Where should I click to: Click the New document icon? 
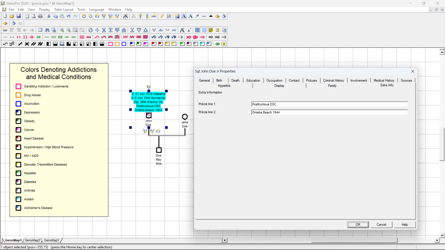click(x=5, y=16)
